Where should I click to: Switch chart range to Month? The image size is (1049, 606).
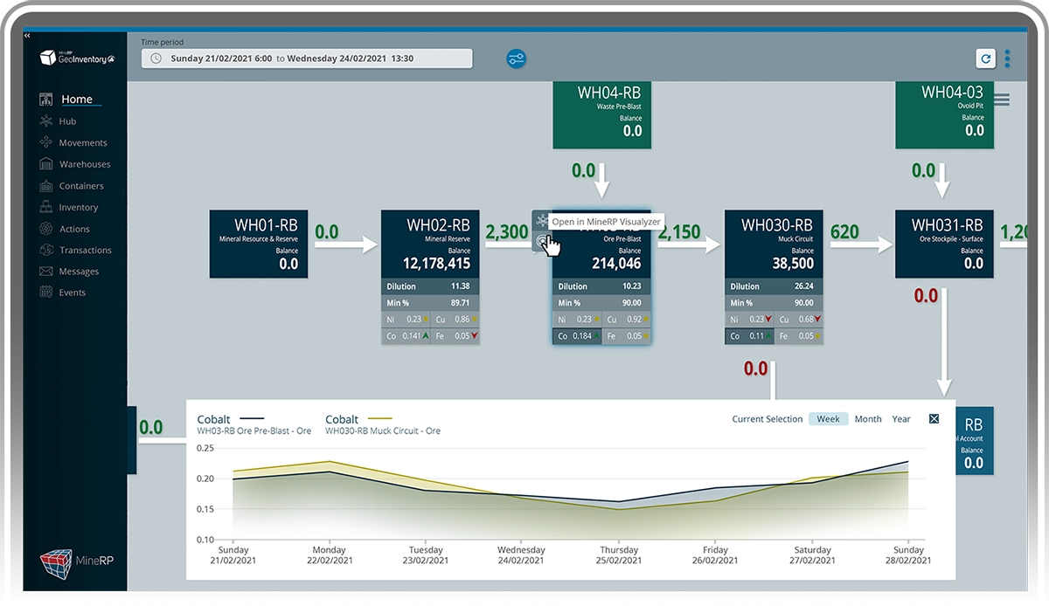(867, 419)
